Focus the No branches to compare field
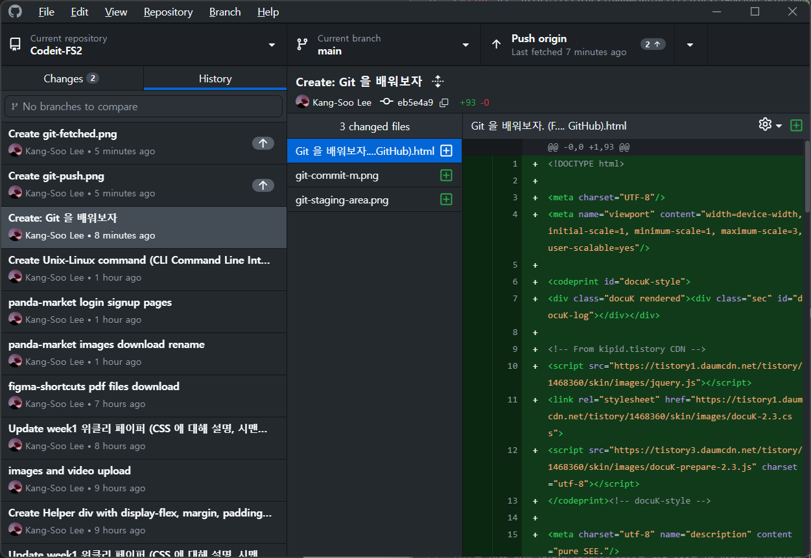This screenshot has width=811, height=558. click(x=144, y=106)
